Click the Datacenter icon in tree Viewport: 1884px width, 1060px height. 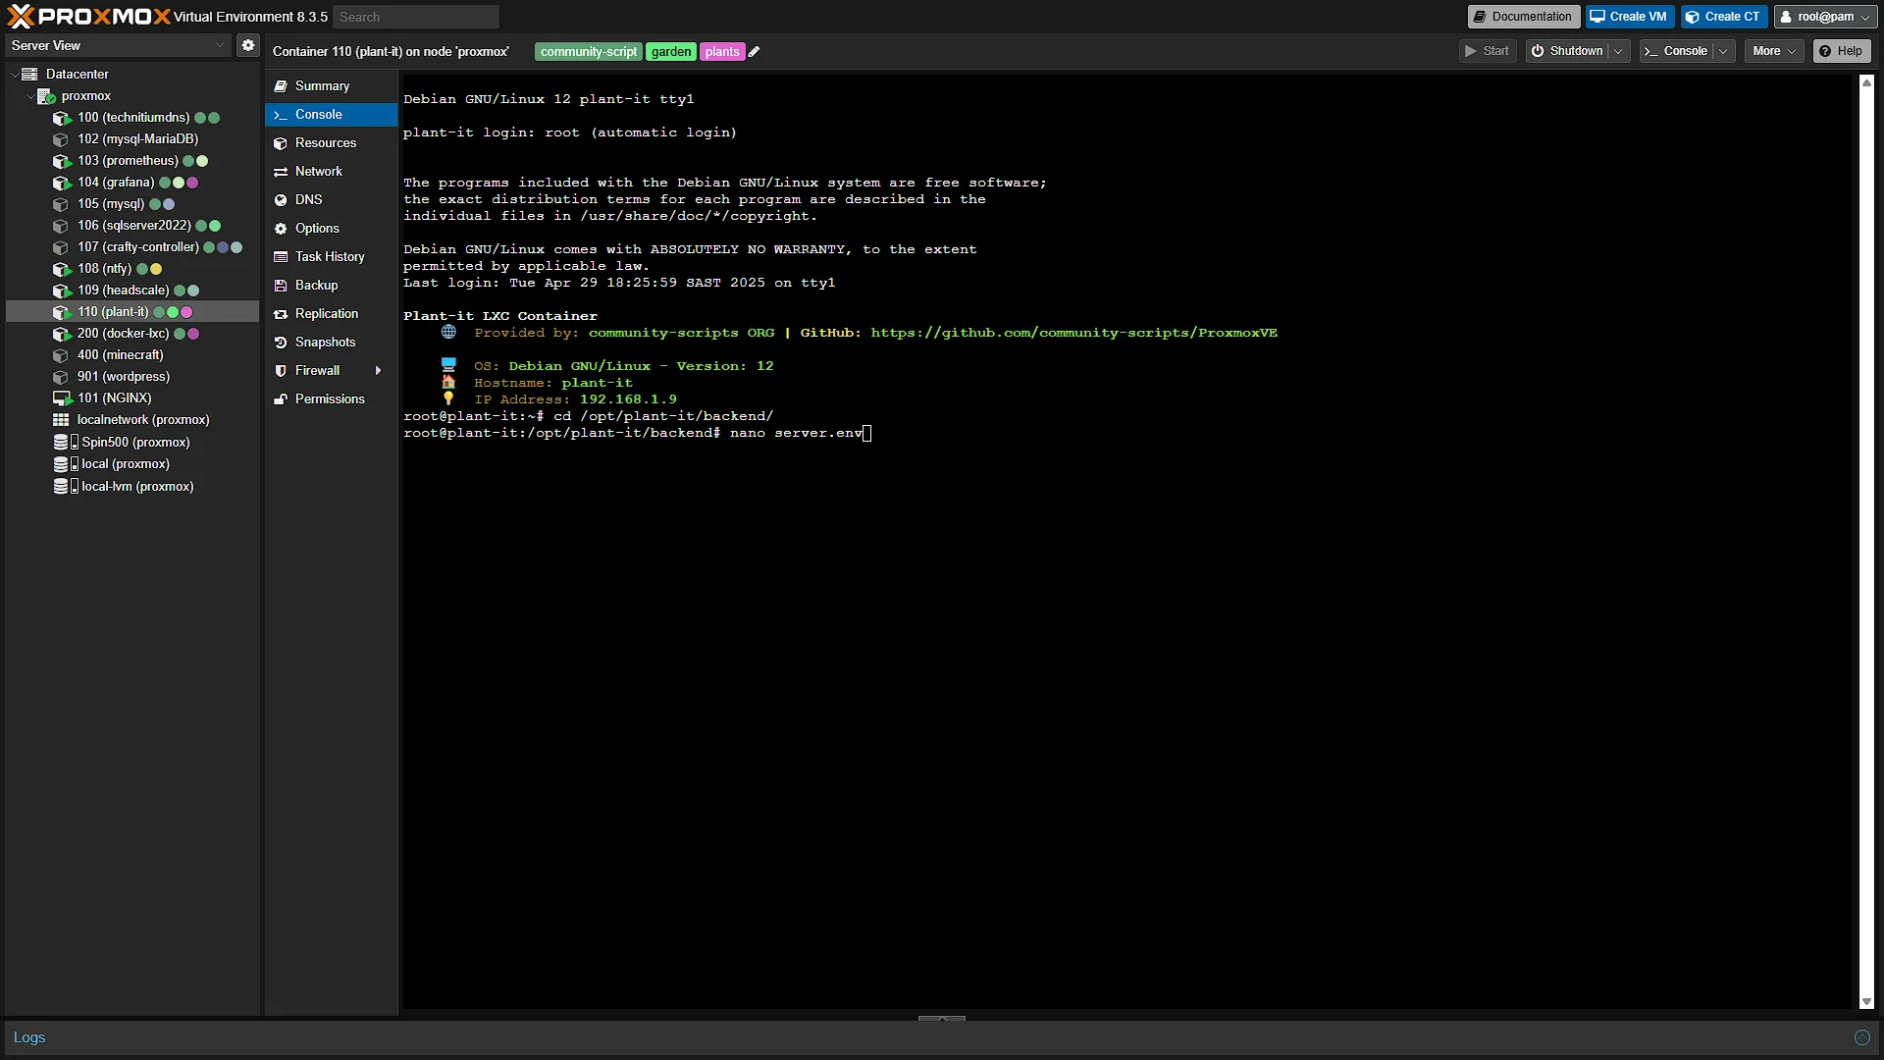click(x=30, y=74)
